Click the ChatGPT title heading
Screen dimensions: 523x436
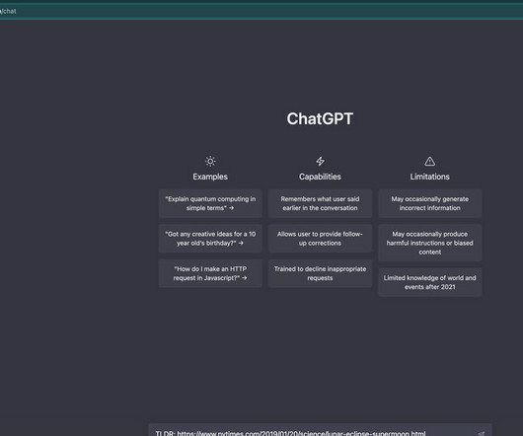point(320,118)
